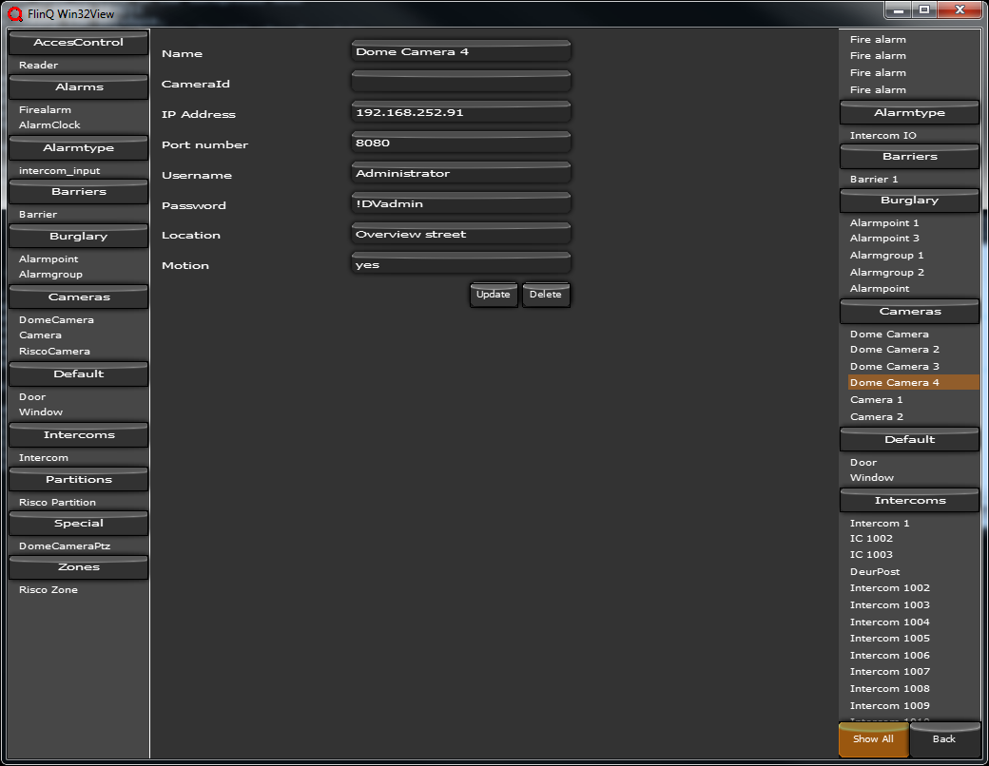Viewport: 989px width, 766px height.
Task: Select Risco Zone item
Action: coord(48,590)
